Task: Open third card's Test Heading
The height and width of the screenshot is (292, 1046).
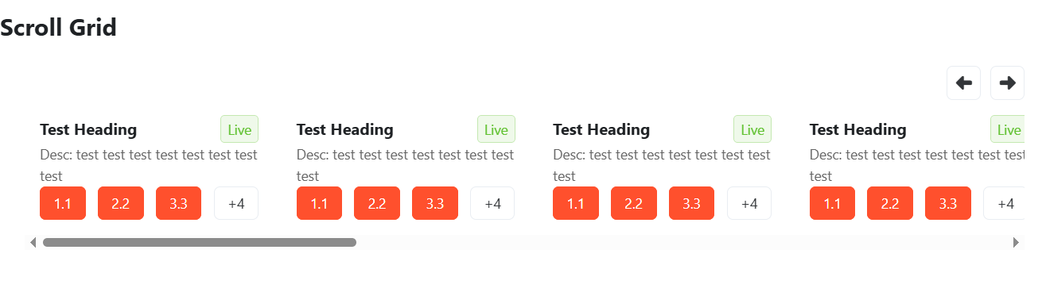Action: pyautogui.click(x=601, y=129)
